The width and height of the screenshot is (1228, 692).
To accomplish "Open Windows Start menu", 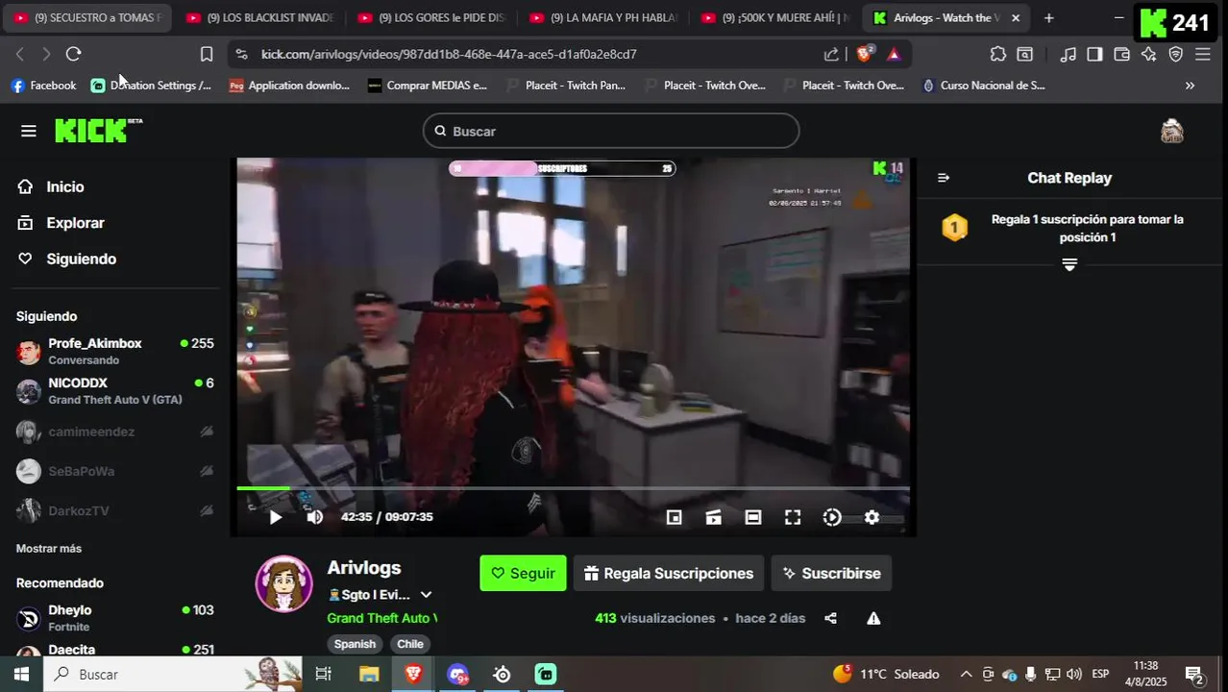I will (21, 674).
